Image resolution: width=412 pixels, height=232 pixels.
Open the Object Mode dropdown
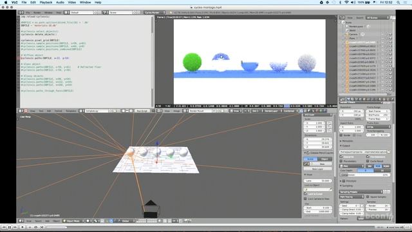click(73, 221)
